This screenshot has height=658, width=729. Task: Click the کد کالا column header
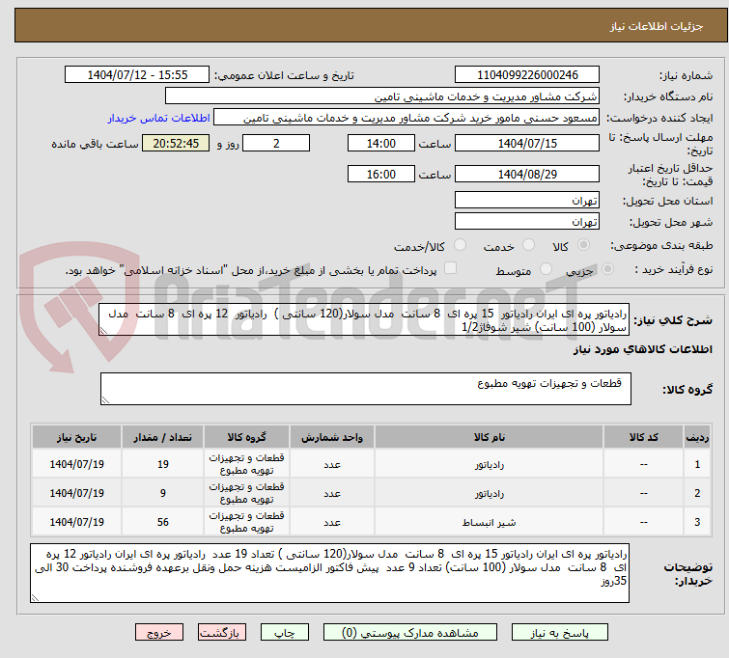(642, 437)
